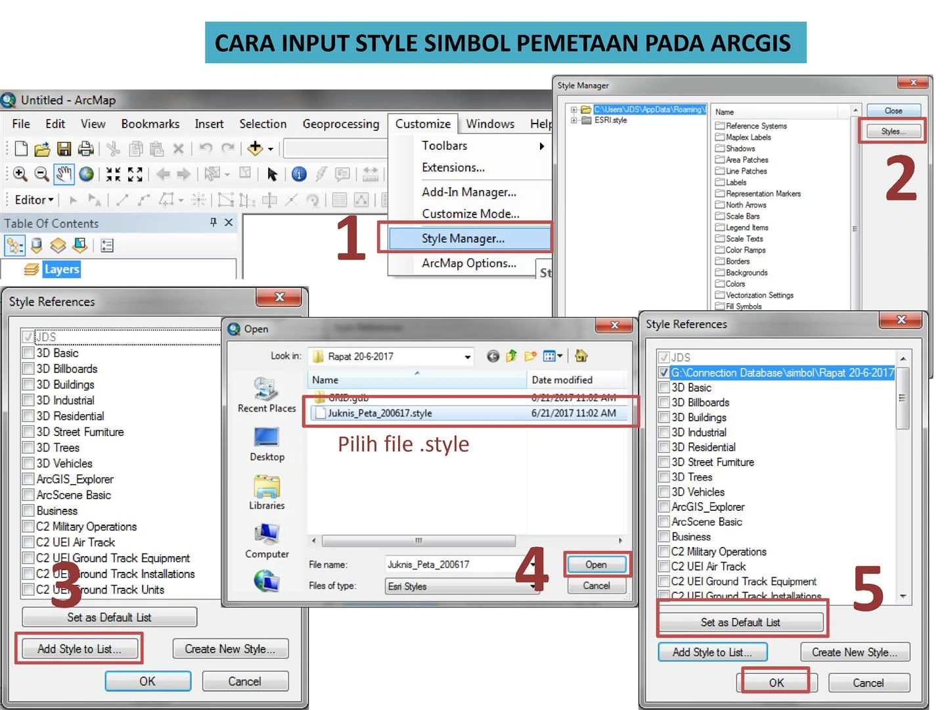946x710 pixels.
Task: Click the Styles... button in Style Manager
Action: coord(893,131)
